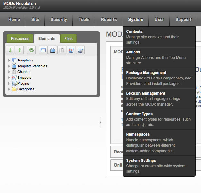Expand the Plugins tree node

(x=9, y=83)
